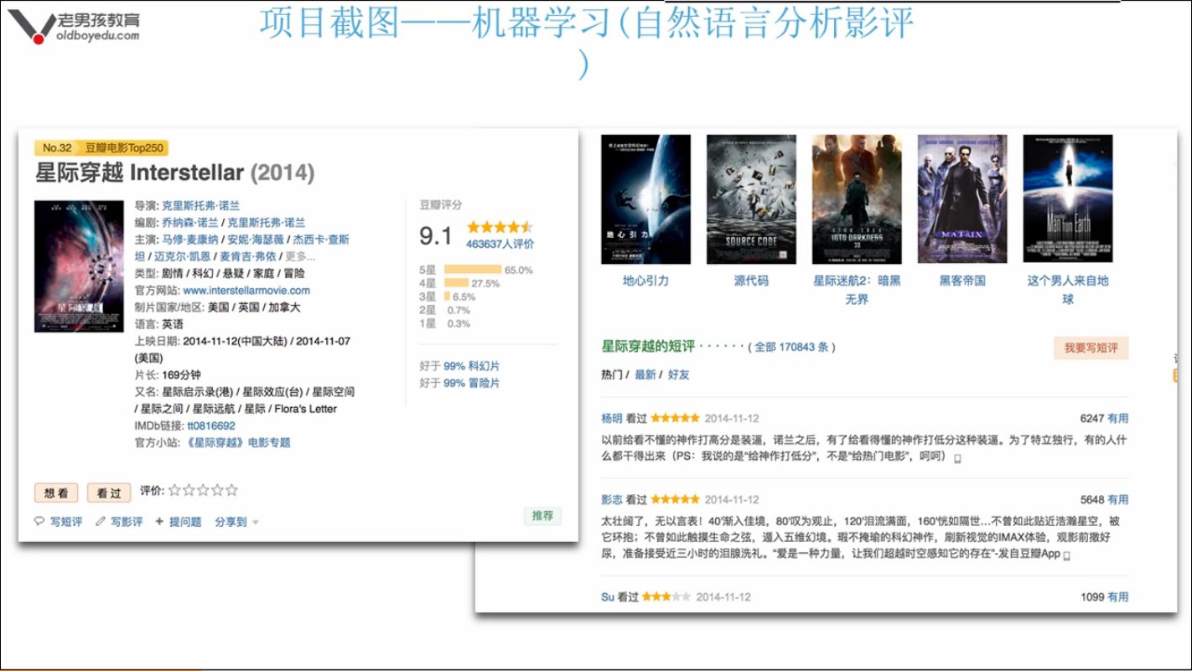Click the phone icon ending 杨明's review
The width and height of the screenshot is (1192, 671).
(x=957, y=458)
